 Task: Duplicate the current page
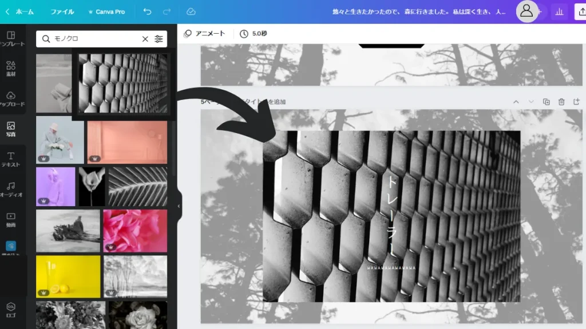(547, 102)
